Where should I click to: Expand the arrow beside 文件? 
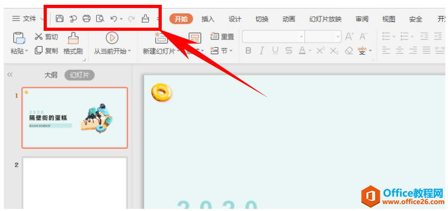click(x=42, y=19)
